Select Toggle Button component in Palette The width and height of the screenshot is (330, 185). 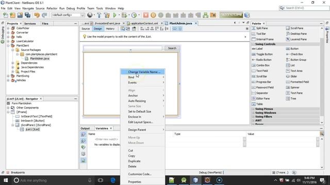click(262, 54)
